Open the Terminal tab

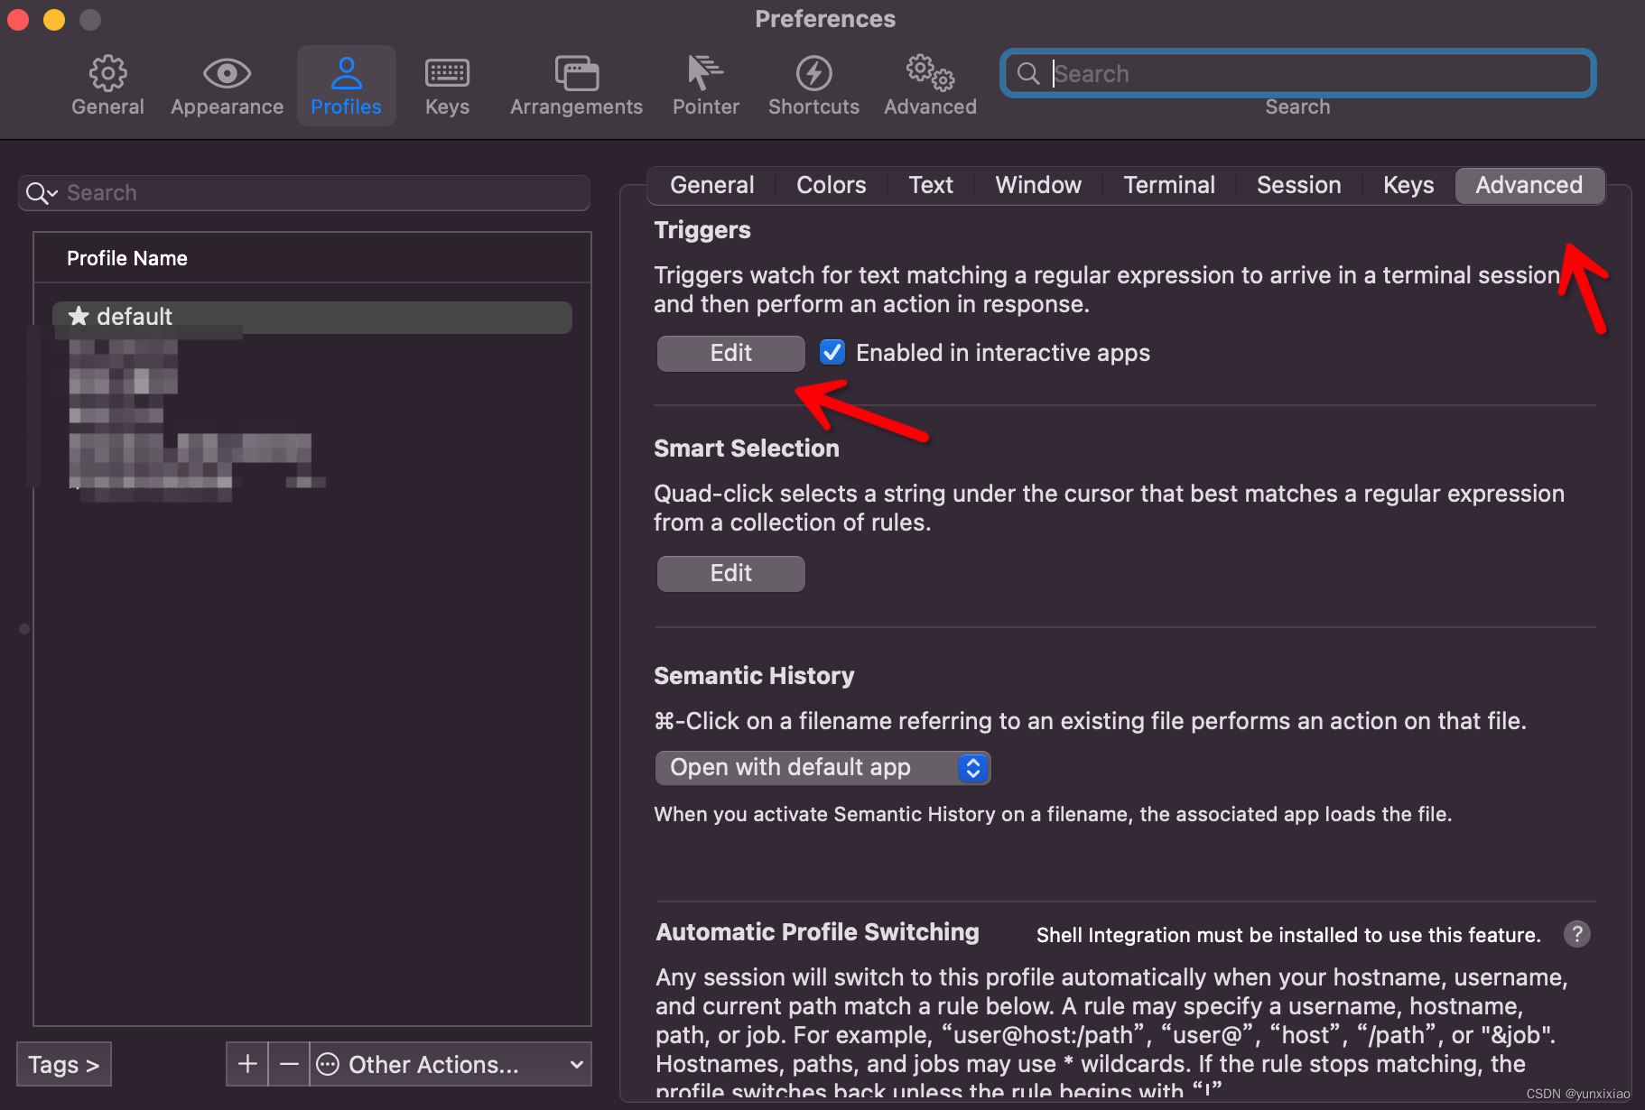1168,184
